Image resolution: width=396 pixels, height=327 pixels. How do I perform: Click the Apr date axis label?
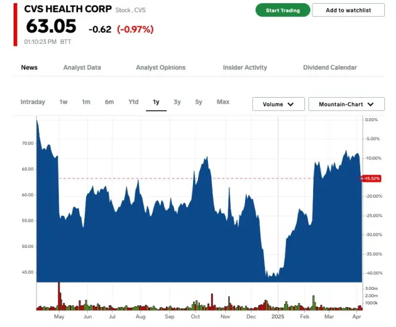pyautogui.click(x=356, y=316)
